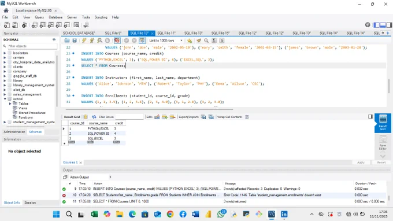The image size is (393, 221).
Task: Open the search table data icon
Action: point(76,25)
